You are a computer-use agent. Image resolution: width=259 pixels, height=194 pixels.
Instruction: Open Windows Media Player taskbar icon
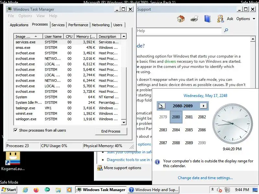(69, 190)
